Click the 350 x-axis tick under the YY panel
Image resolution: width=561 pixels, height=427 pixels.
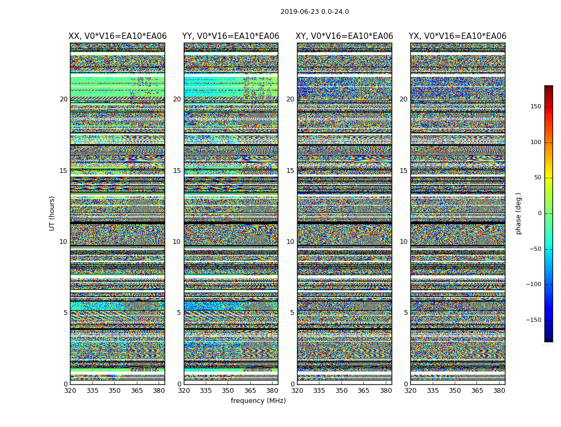point(228,391)
